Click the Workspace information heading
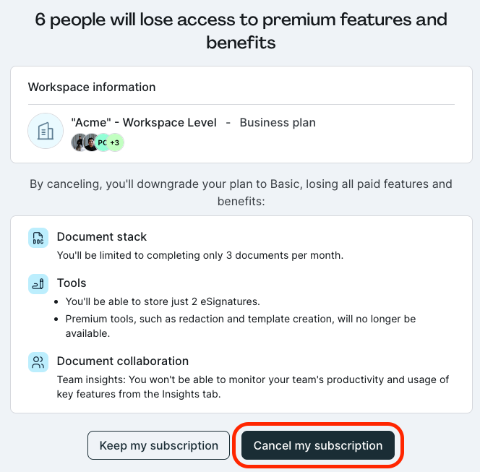This screenshot has height=472, width=480. (92, 87)
